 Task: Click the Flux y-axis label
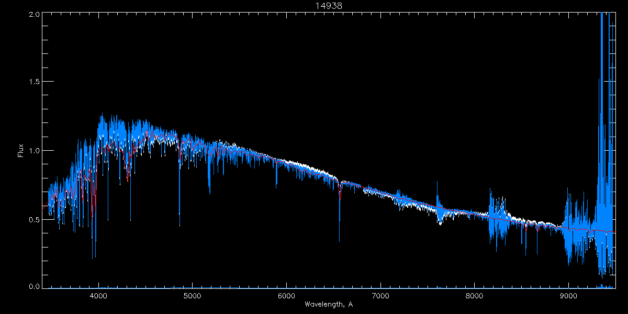point(21,150)
